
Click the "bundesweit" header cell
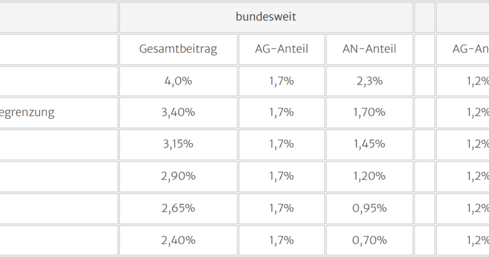pos(266,17)
